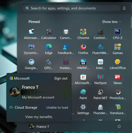Click the account profile picture in flyout
Image resolution: width=132 pixels, height=133 pixels.
(x=15, y=92)
